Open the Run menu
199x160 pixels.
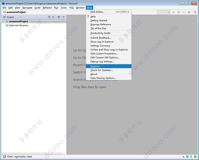tap(56, 8)
